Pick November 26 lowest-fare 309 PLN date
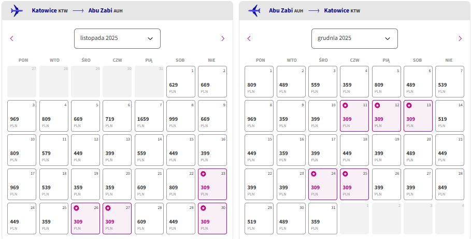 click(x=85, y=219)
